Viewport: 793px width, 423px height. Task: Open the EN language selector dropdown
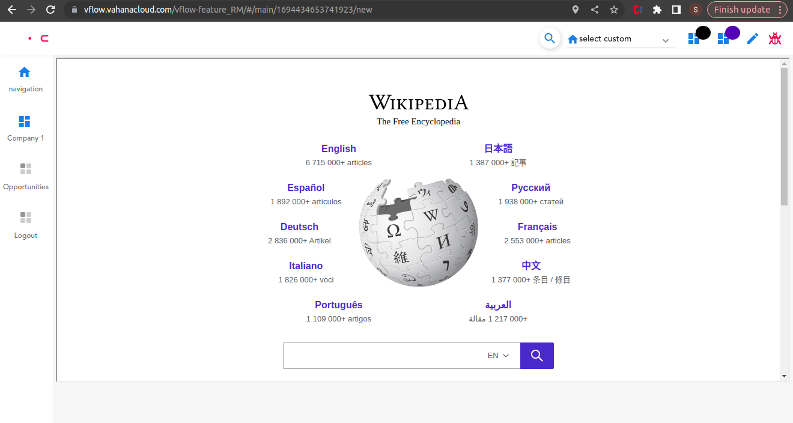498,356
